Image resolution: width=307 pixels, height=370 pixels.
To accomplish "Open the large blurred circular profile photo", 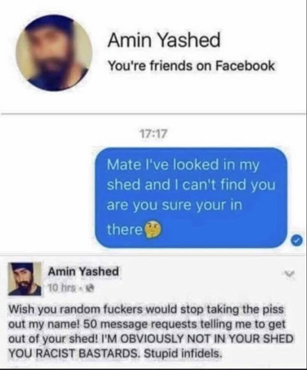I will [54, 53].
